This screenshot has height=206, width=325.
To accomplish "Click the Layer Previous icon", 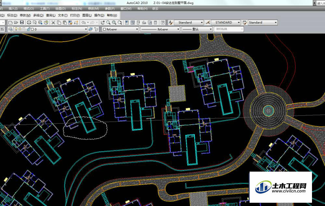I will coord(96,30).
